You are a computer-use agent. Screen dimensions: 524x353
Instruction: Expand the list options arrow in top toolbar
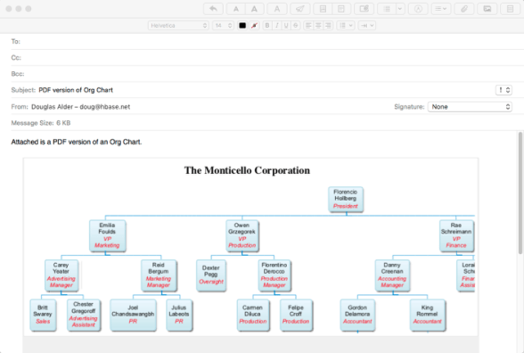400,9
